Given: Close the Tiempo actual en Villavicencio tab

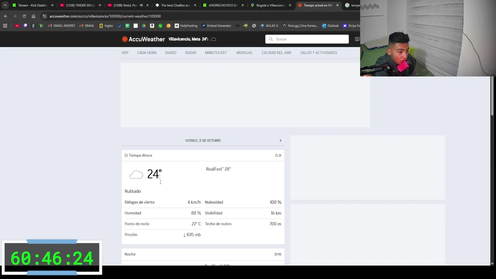Looking at the screenshot, I should [337, 5].
